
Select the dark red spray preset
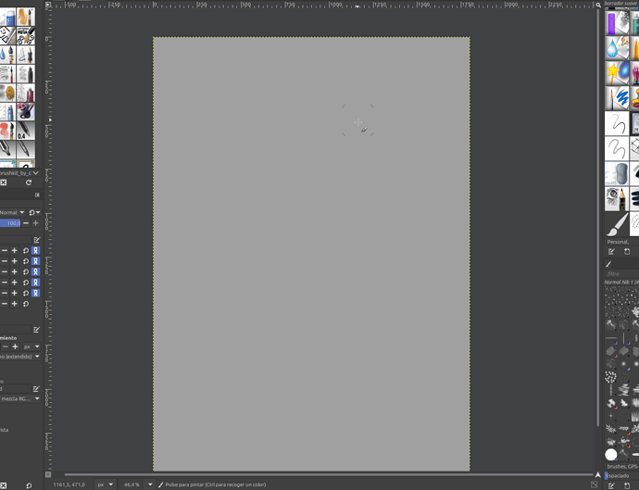(26, 93)
